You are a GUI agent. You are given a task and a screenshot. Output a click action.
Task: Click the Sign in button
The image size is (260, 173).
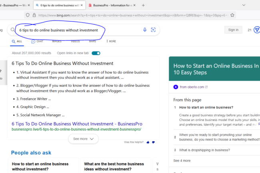click(x=233, y=30)
